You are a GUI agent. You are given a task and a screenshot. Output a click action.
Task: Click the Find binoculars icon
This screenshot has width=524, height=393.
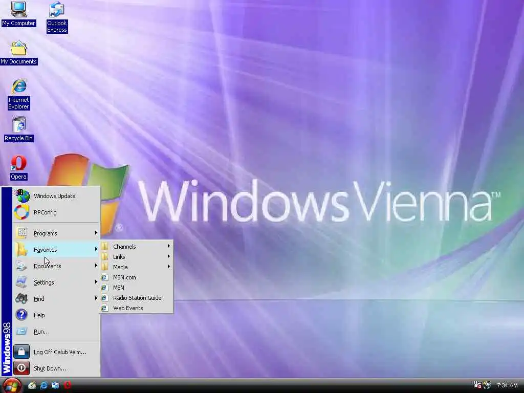tap(22, 298)
